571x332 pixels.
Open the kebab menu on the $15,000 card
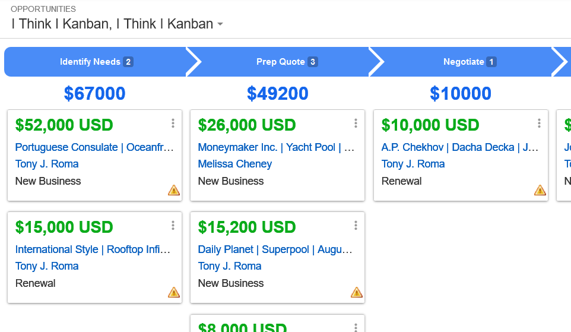173,226
